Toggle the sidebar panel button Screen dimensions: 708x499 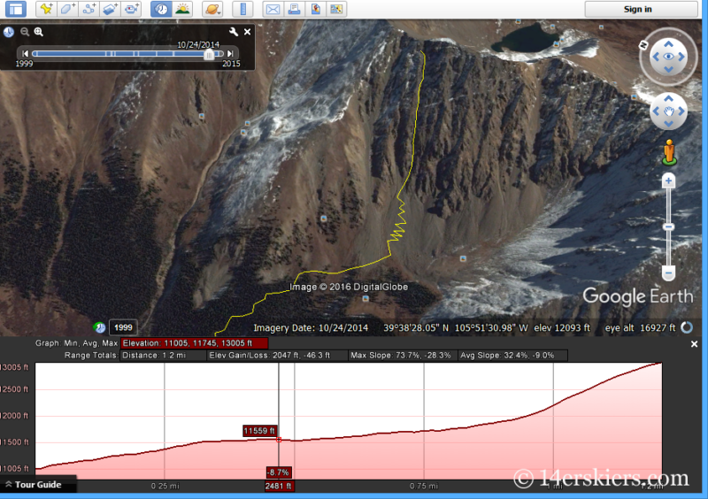(16, 9)
